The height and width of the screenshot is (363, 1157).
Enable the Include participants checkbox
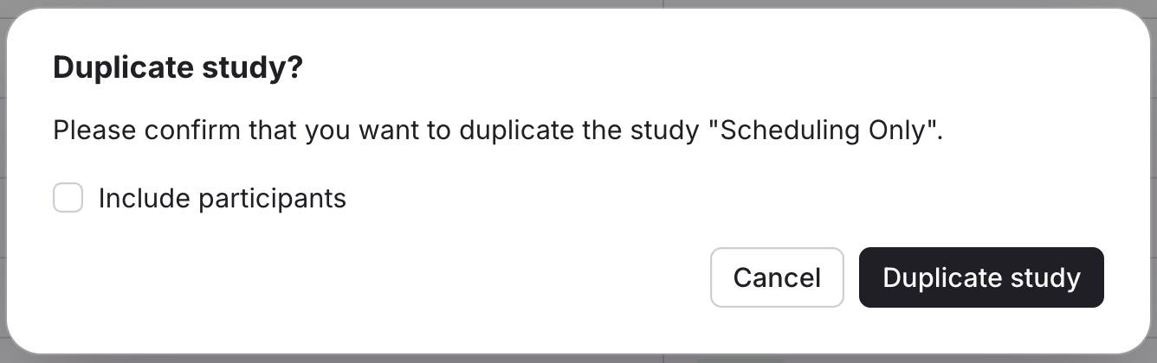click(x=68, y=198)
